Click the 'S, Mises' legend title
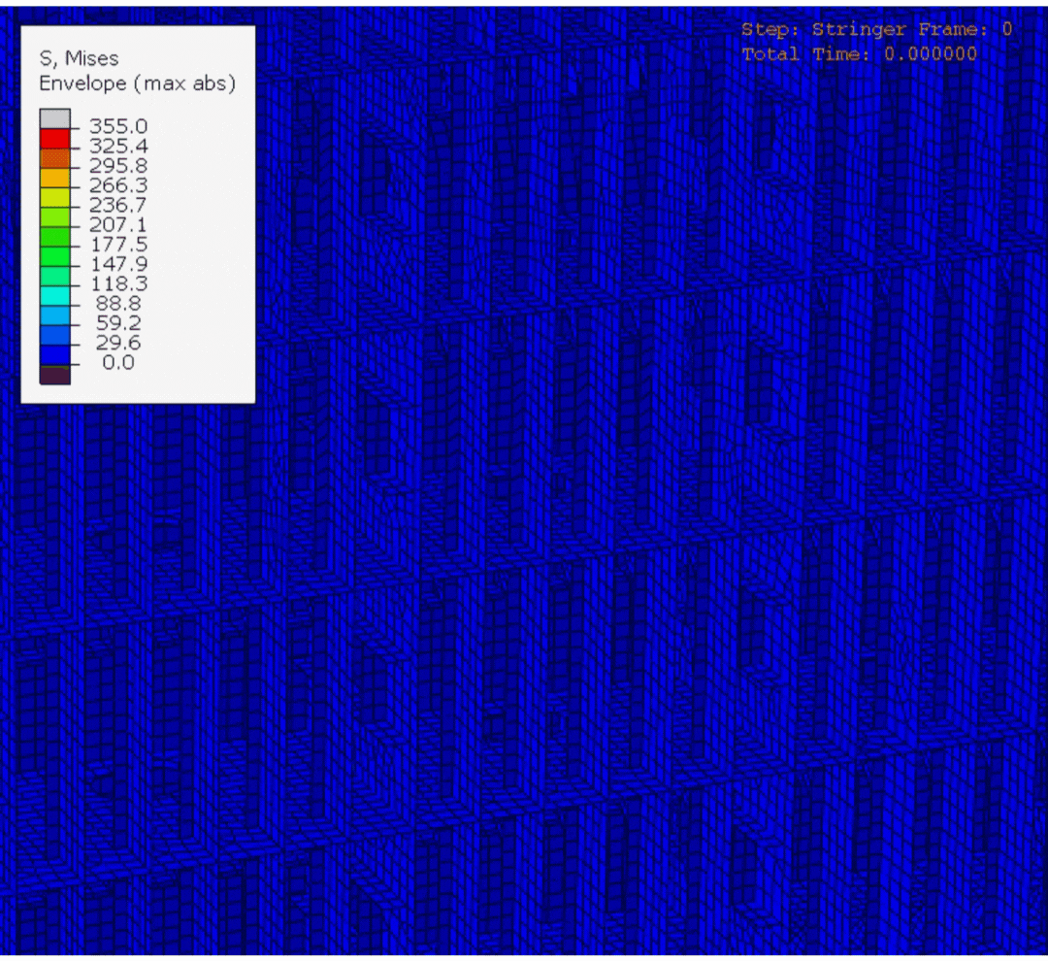 coord(79,58)
